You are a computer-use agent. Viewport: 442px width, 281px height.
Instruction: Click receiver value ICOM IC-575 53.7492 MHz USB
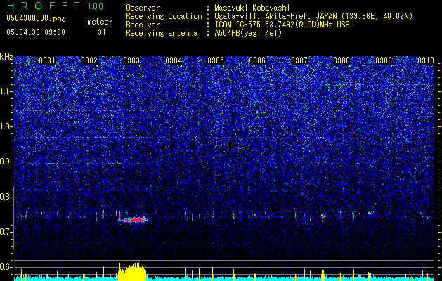[282, 25]
